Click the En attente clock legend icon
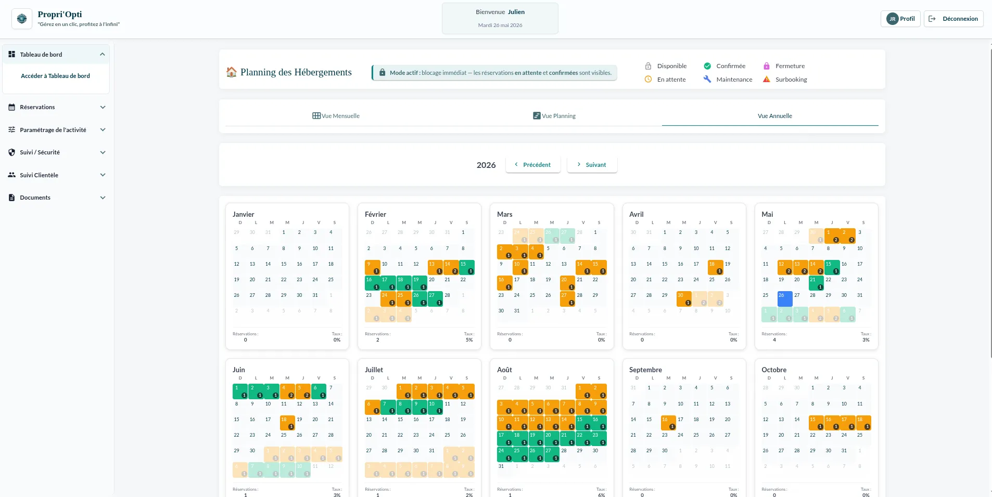Image resolution: width=992 pixels, height=497 pixels. [648, 80]
